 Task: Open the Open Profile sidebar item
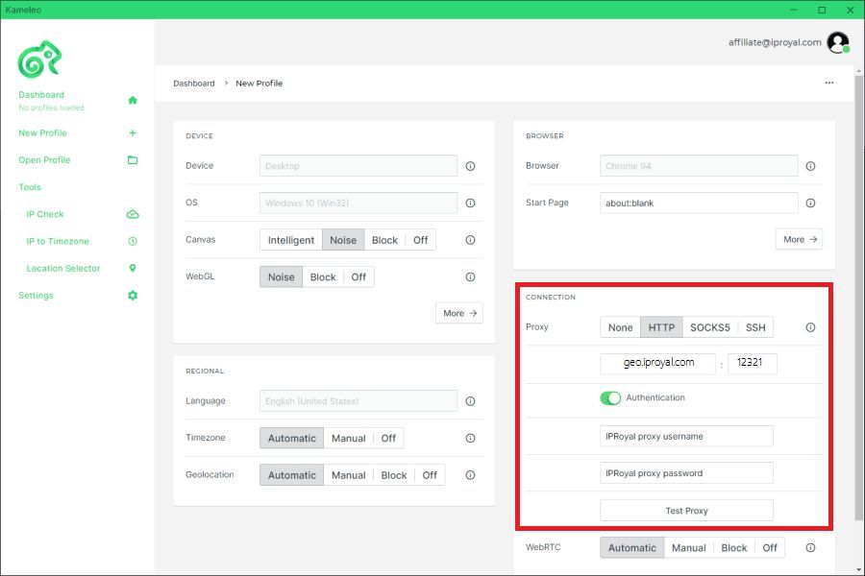44,160
